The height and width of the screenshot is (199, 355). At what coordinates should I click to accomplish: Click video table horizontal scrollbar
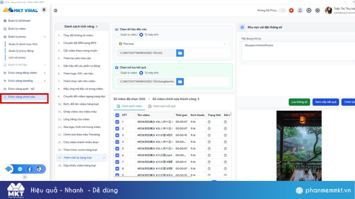click(153, 177)
